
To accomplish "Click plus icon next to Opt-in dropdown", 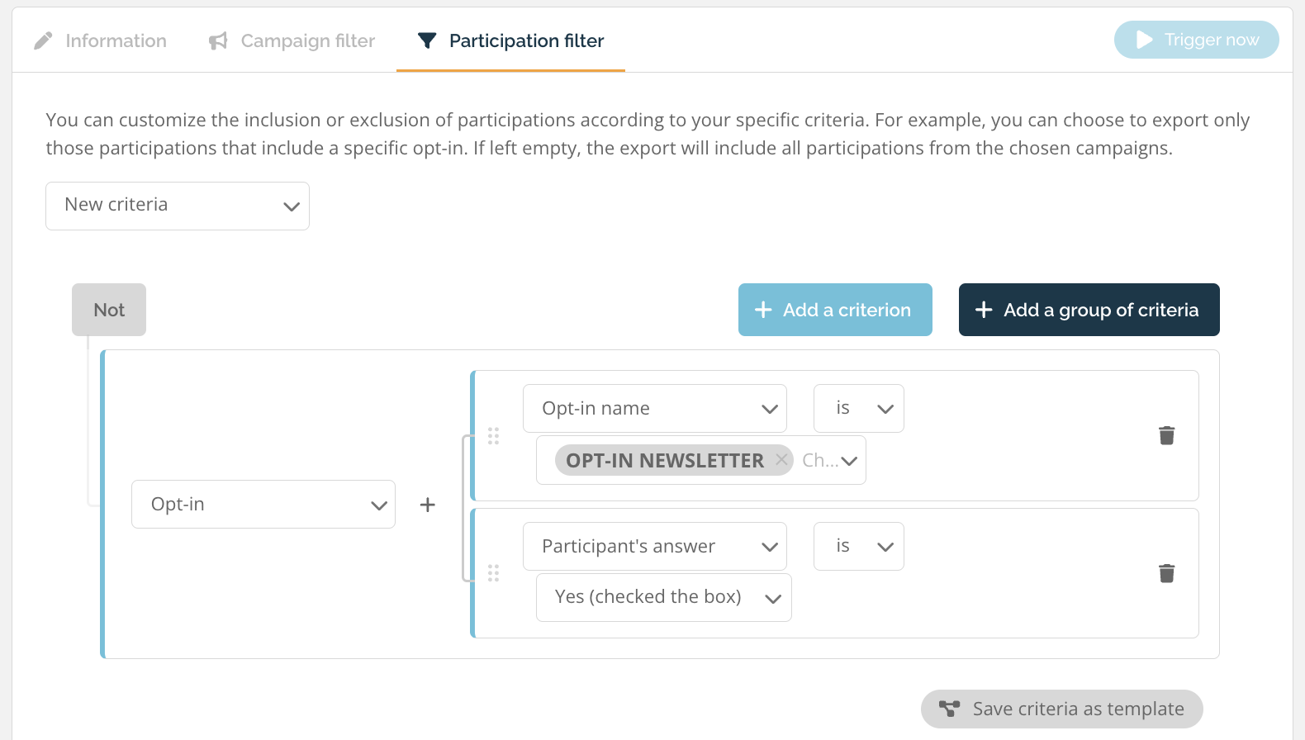I will (x=427, y=505).
